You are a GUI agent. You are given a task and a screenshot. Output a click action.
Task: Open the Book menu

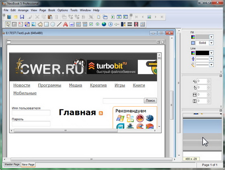[x=52, y=10]
